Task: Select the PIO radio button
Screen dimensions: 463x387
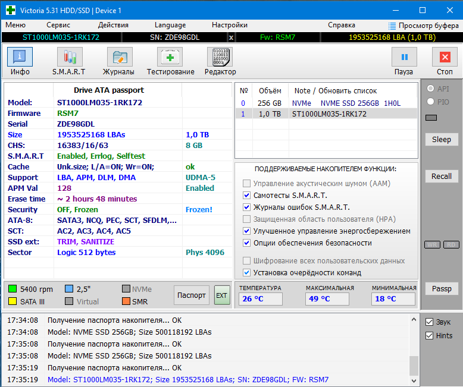Action: (x=430, y=102)
